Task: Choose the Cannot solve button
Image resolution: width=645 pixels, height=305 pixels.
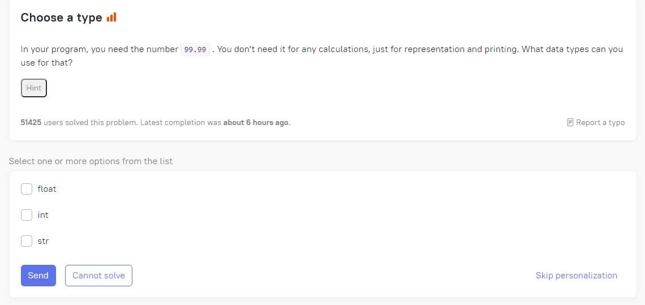Action: point(98,276)
